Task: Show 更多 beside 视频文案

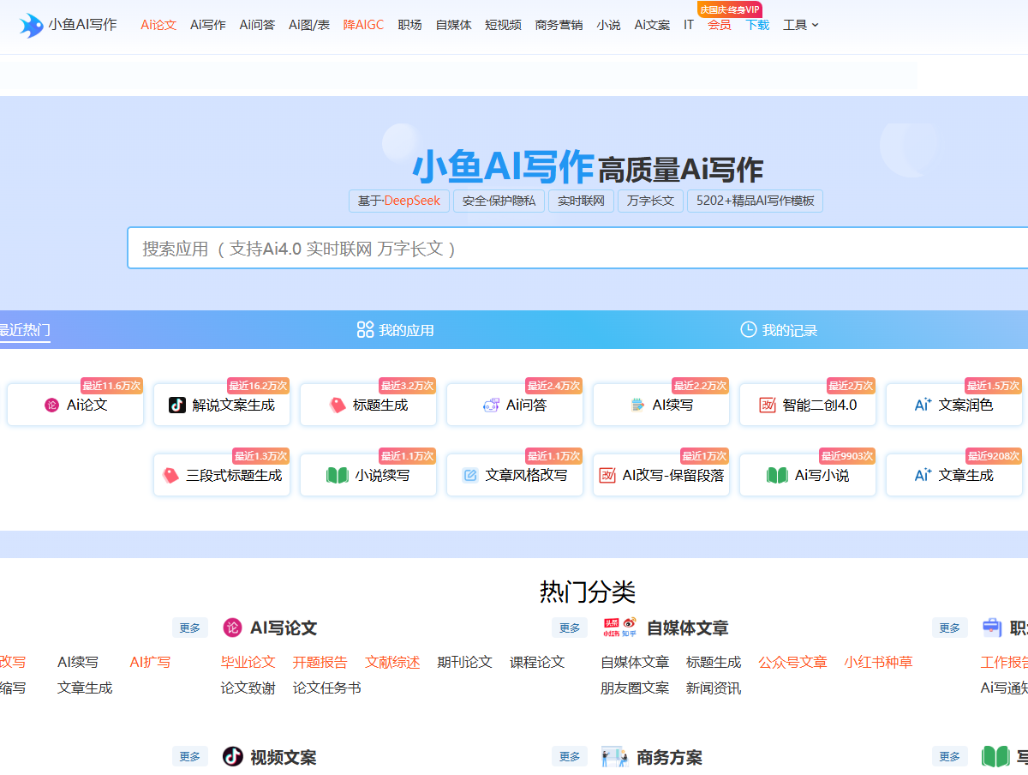Action: tap(189, 756)
